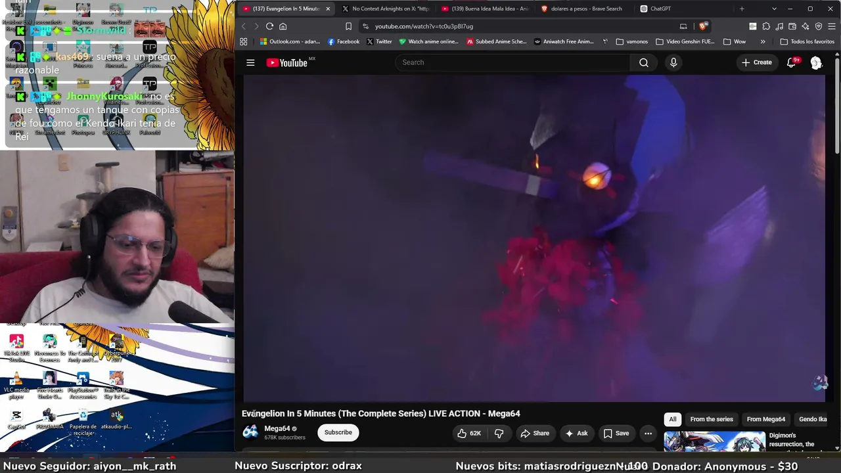Open PRAGMATA desktop shortcut

click(x=49, y=419)
